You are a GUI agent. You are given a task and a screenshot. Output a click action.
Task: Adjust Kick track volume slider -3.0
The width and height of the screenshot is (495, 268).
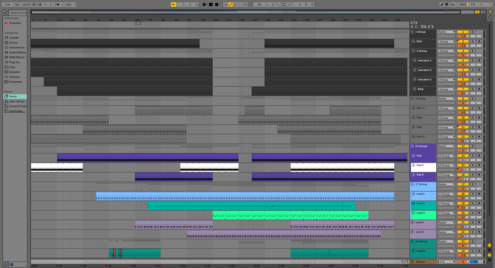463,46
